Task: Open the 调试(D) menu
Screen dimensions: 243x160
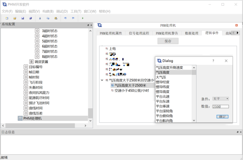Action: (62, 11)
